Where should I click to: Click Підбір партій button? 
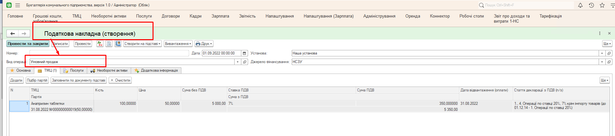click(37, 80)
